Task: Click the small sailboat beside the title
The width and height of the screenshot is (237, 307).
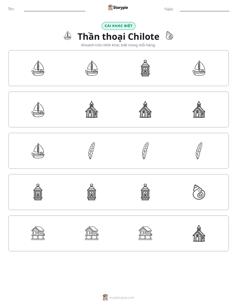Action: click(x=68, y=36)
